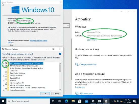Screen dimensions: 139x104
Task: Open Microsoft Store from the taskbar
Action: click(80, 101)
